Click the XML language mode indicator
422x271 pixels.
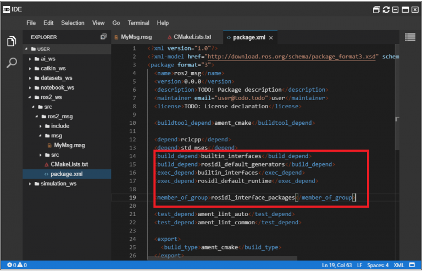398,265
